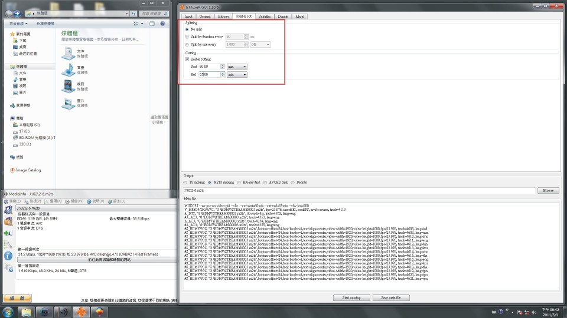Uncheck the "Enable cutting" checkbox
The height and width of the screenshot is (318, 567).
pos(187,59)
